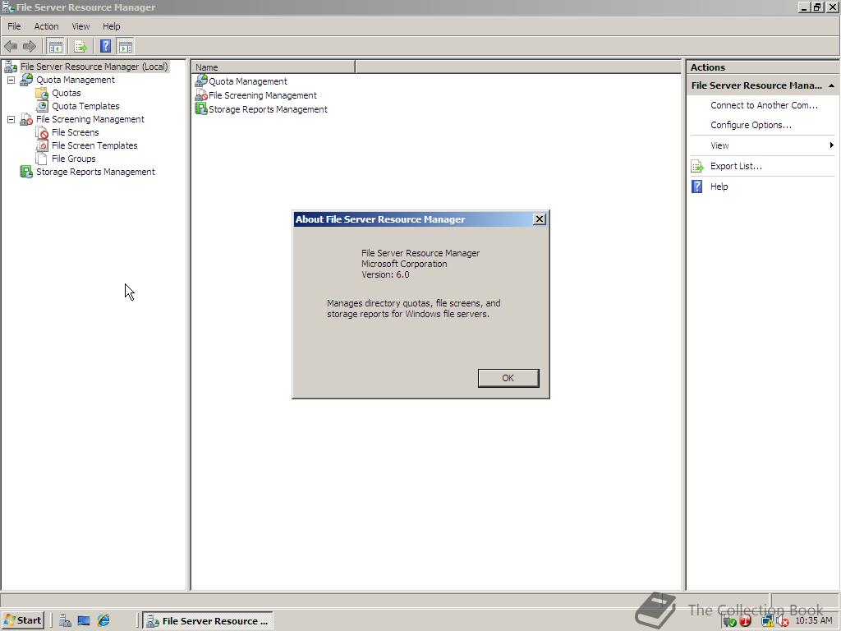The width and height of the screenshot is (841, 631).
Task: Click OK in the About dialog
Action: tap(508, 378)
